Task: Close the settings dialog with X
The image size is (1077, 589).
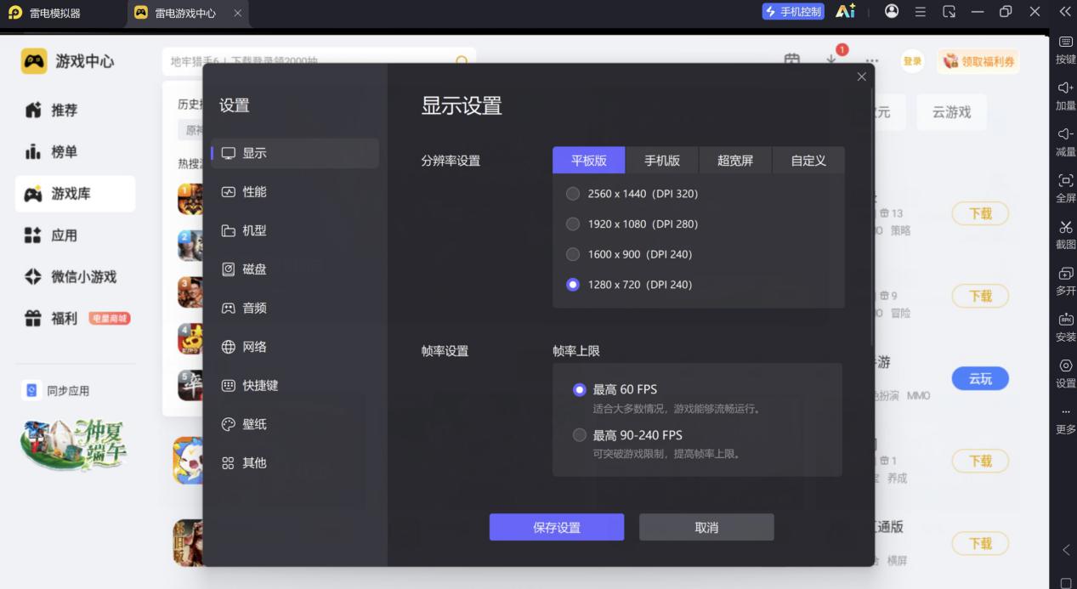Action: pos(861,76)
